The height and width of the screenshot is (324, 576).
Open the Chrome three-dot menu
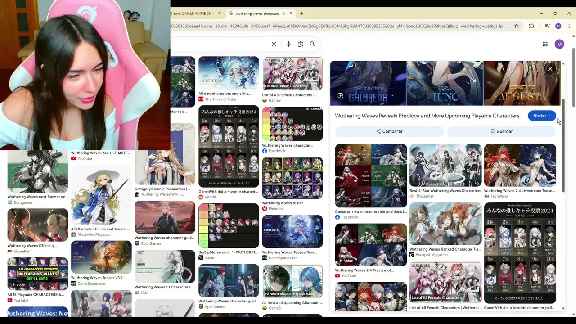(569, 26)
